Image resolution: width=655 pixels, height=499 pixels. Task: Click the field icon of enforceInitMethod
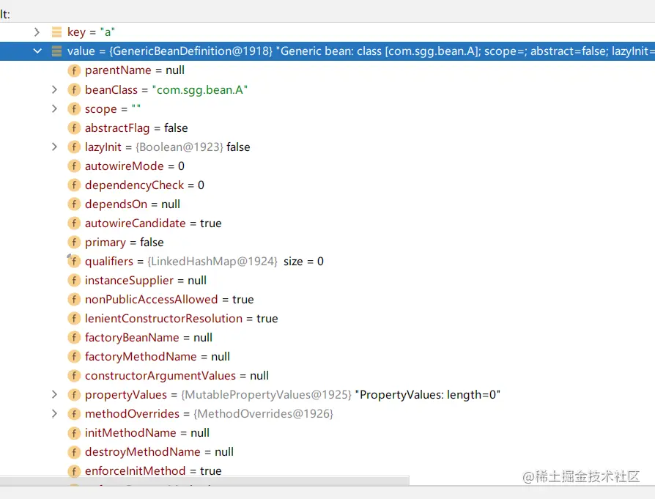tap(74, 471)
